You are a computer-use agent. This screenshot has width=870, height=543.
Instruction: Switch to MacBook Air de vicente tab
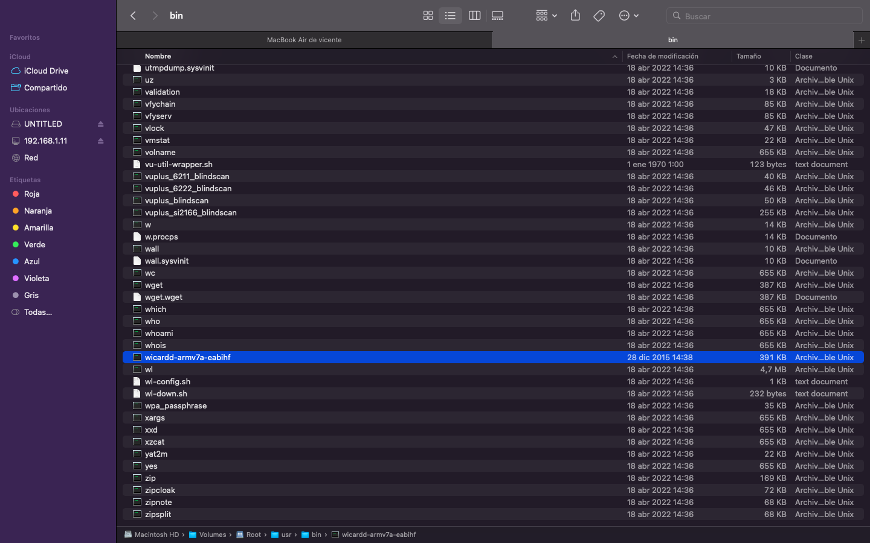(x=304, y=40)
